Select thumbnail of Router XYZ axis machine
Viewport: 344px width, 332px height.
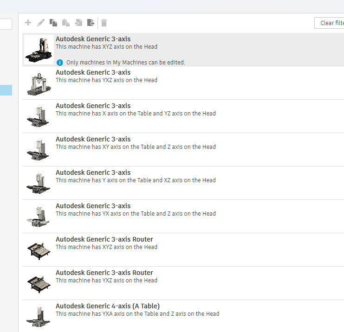pyautogui.click(x=39, y=251)
